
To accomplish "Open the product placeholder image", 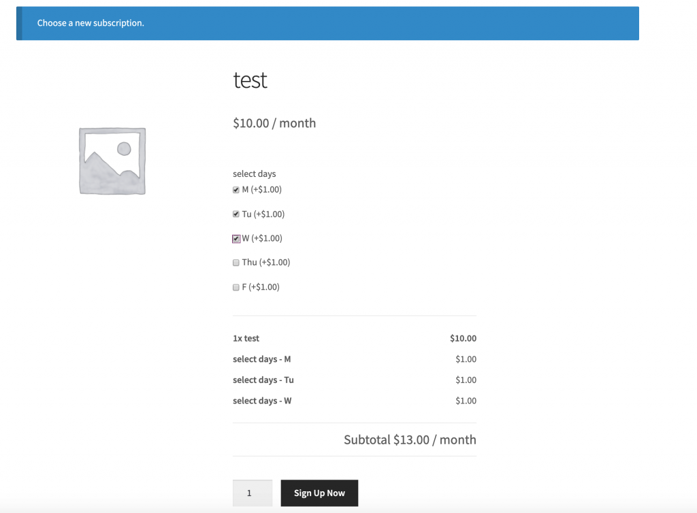I will click(x=112, y=161).
